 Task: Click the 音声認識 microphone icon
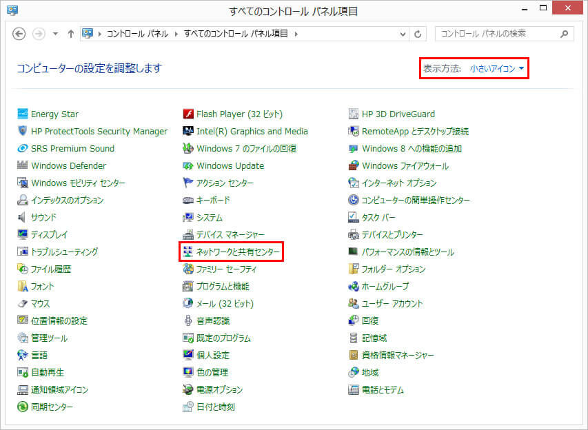[x=188, y=320]
